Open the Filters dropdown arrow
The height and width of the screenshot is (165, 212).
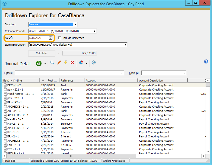point(122,73)
